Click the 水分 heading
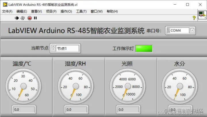 click(179, 64)
